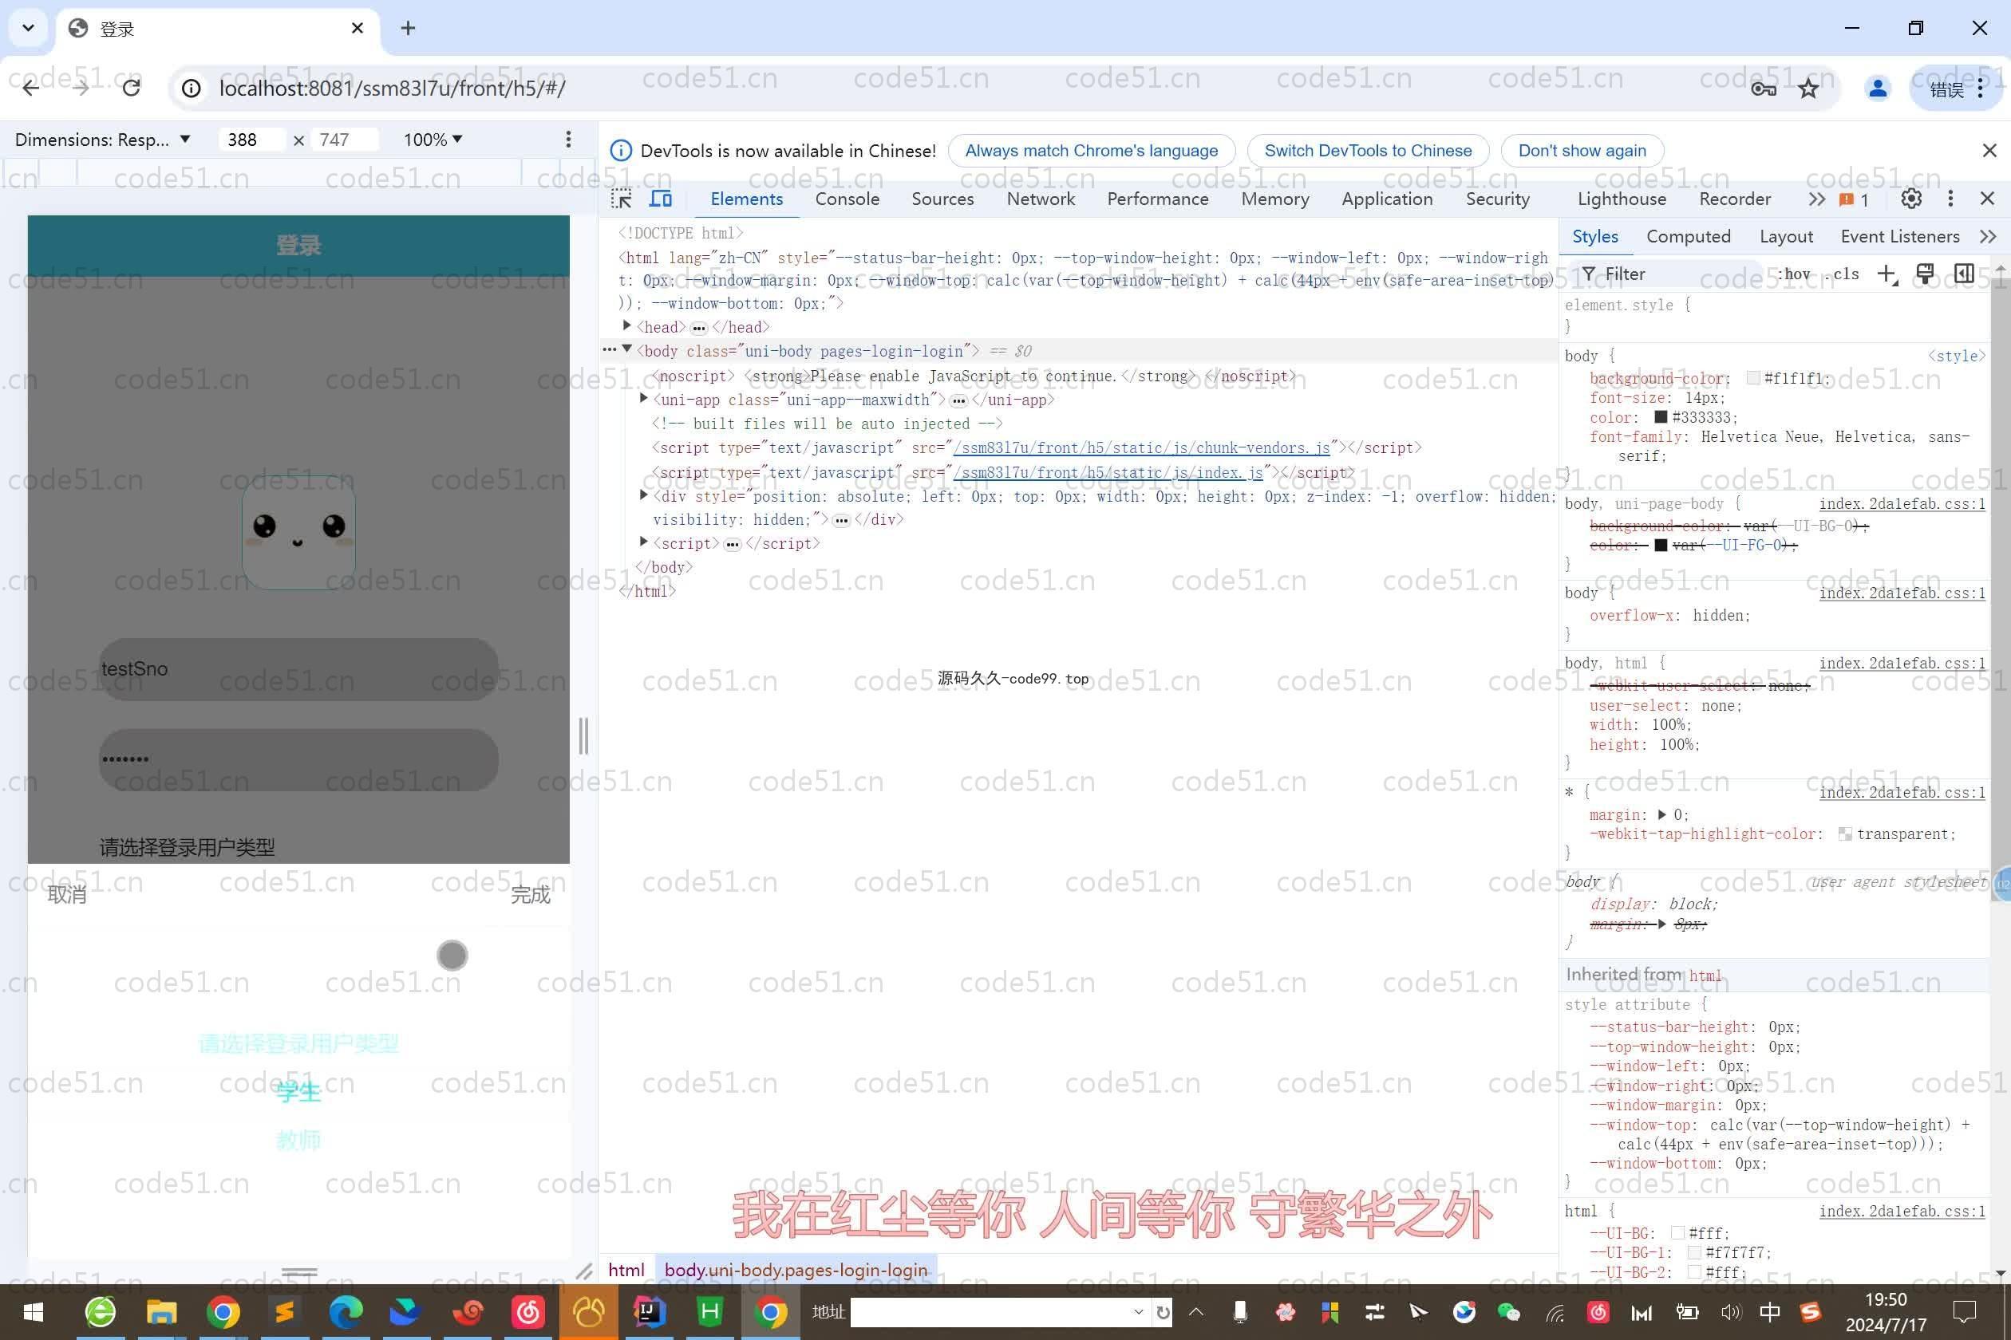
Task: Switch to the Computed styles tab
Action: [x=1689, y=237]
